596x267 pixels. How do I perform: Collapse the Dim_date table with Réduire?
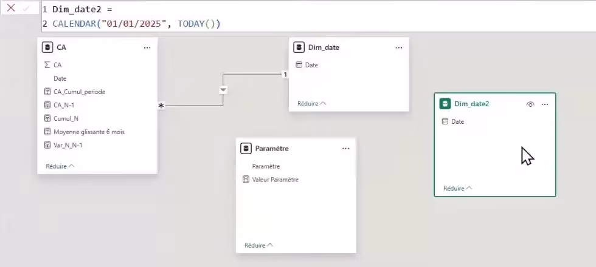coord(311,104)
